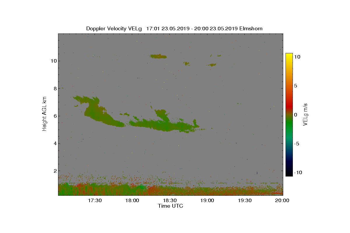Click the height tick label 4
Viewport: 350px width, 233px height.
[55, 143]
